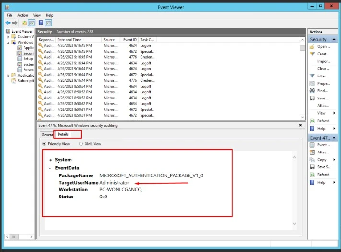Click the Up One Level folder icon
341x252 pixels.
tap(24, 23)
